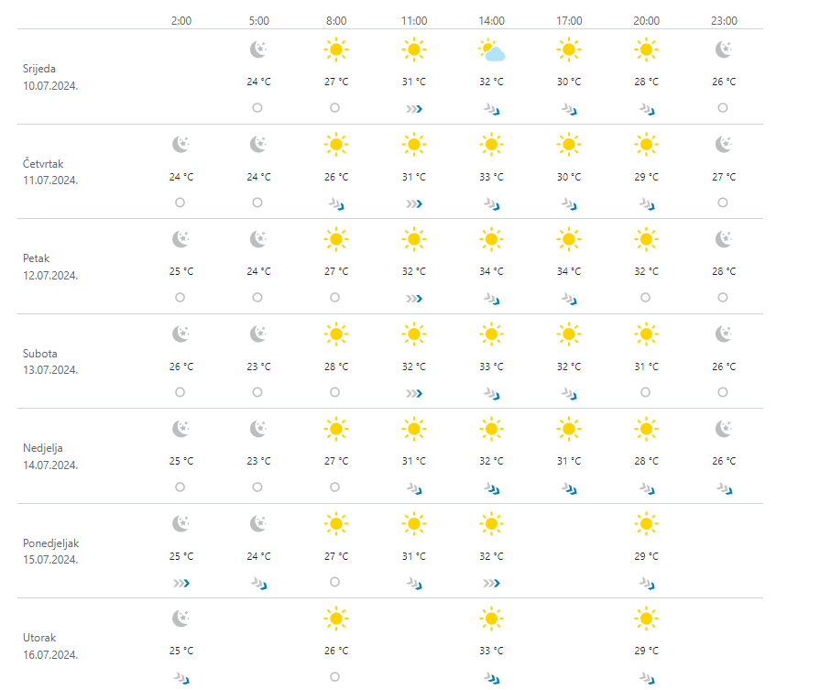Click the calm wind circle for Utorak at 8:00
The image size is (820, 690).
(x=335, y=677)
